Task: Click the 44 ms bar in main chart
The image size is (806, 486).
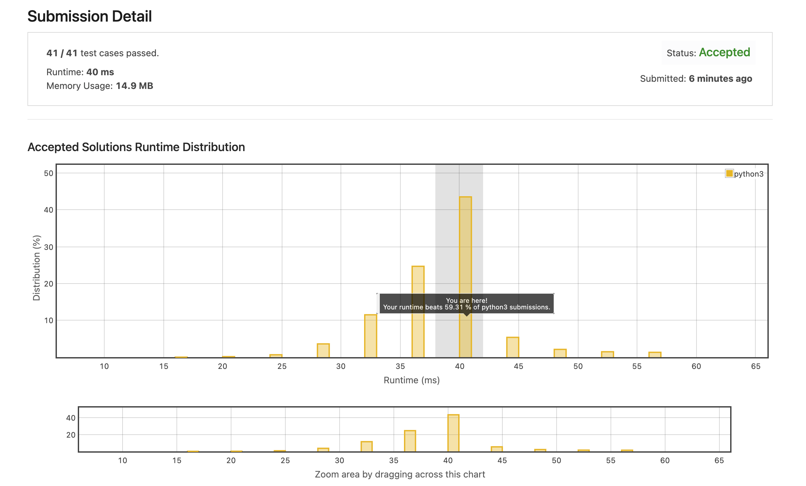Action: (512, 348)
